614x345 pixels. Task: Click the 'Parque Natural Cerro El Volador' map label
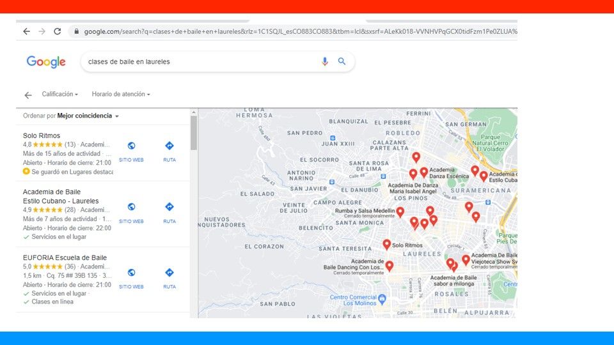(491, 142)
